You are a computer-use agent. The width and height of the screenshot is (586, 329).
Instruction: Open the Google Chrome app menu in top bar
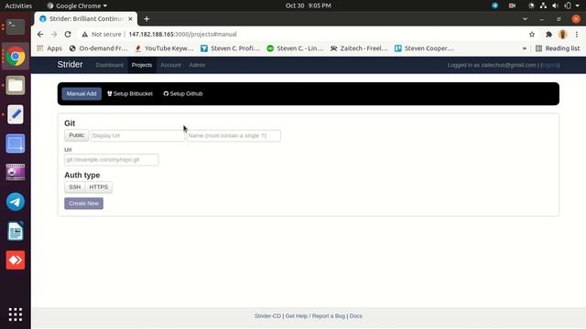[x=77, y=5]
